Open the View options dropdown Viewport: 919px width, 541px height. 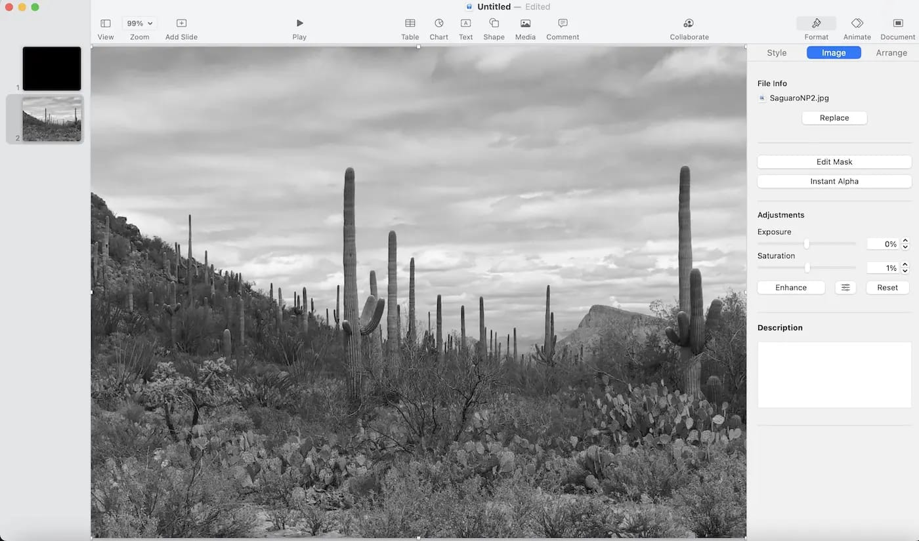[106, 24]
